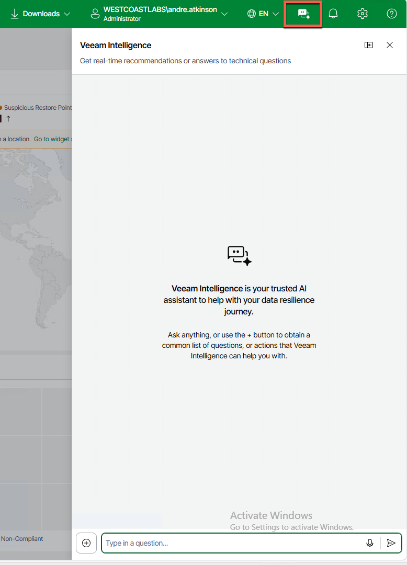This screenshot has width=407, height=565.
Task: Open the notifications bell
Action: [333, 14]
